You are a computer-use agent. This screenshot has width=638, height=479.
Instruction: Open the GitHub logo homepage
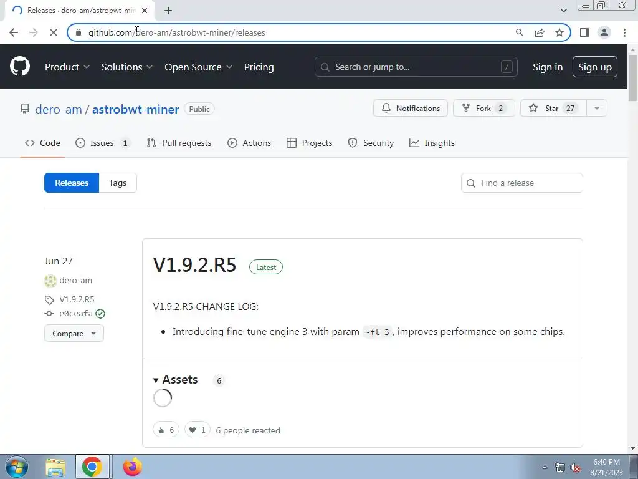tap(19, 67)
